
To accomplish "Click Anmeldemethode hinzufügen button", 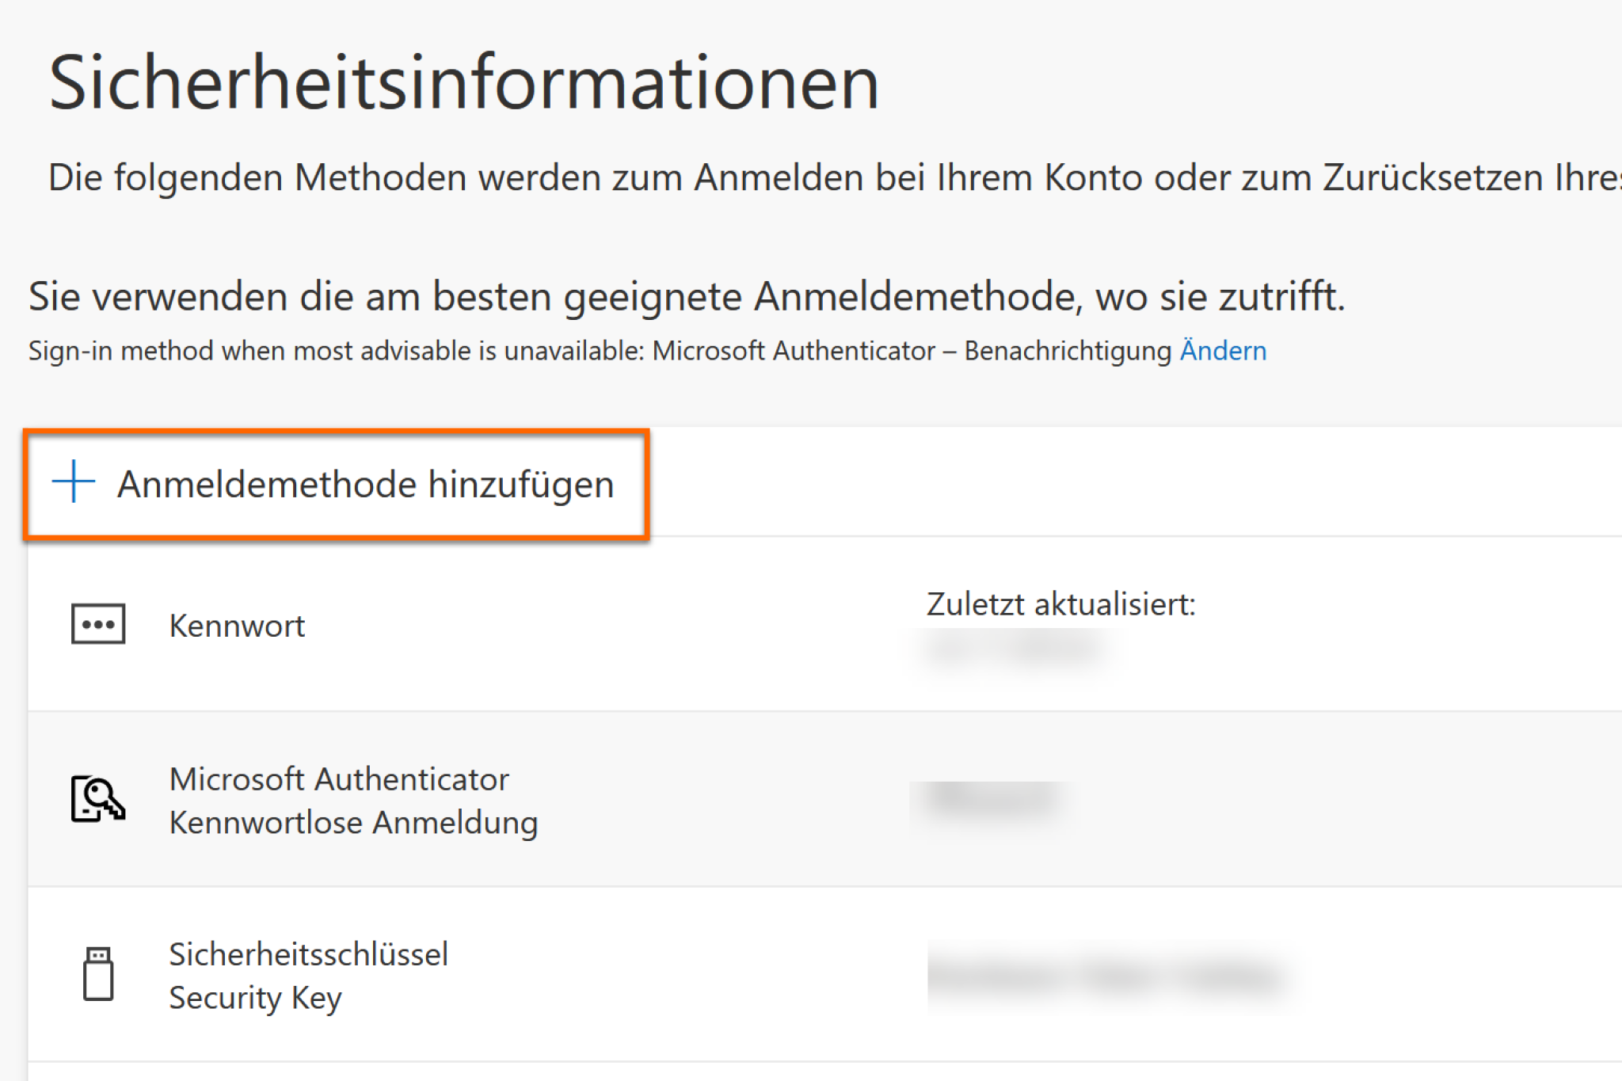I will (337, 484).
